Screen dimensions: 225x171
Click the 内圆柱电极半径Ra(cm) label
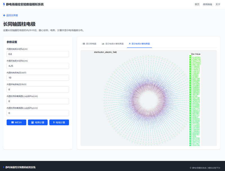click(17, 49)
